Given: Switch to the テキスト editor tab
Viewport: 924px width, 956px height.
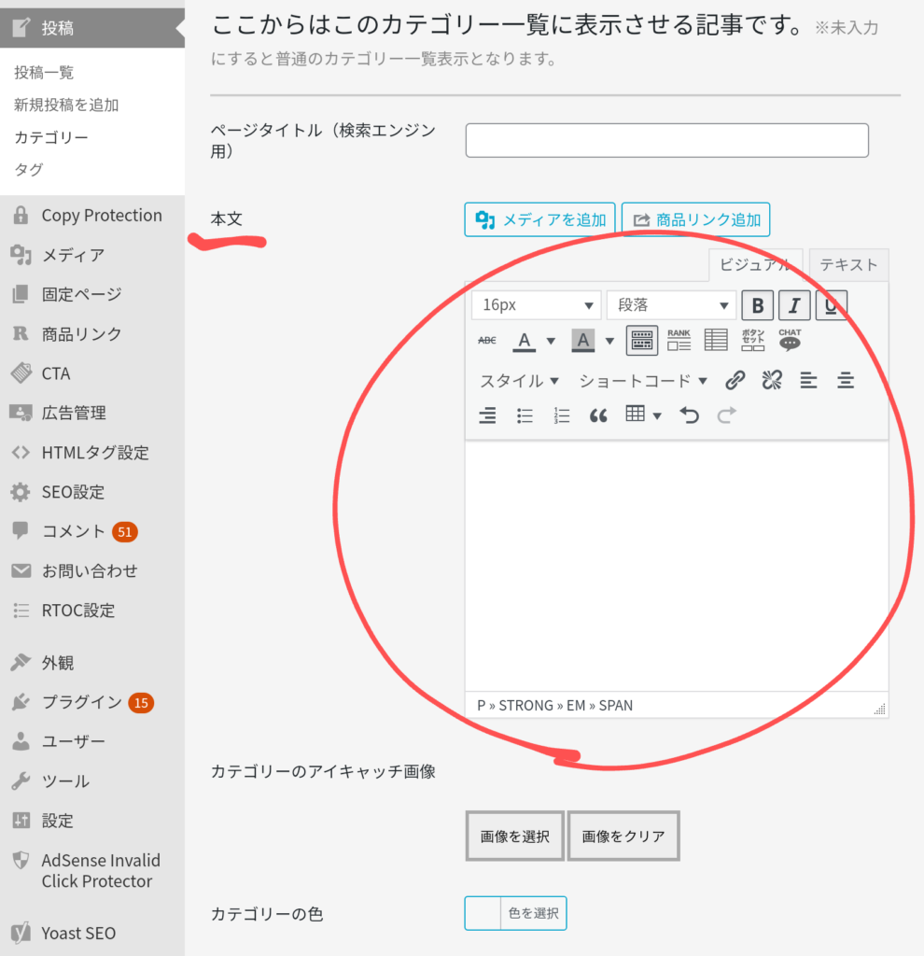Looking at the screenshot, I should [848, 264].
